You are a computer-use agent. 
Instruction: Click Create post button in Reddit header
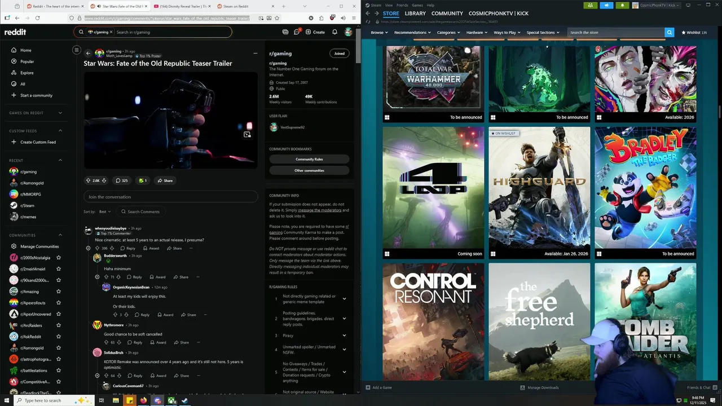[x=315, y=32]
